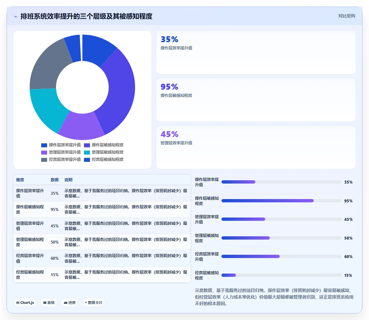Viewport: 369px width, 320px height.
Task: Click the footnote paragraph starting 示意数据
Action: click(x=274, y=297)
